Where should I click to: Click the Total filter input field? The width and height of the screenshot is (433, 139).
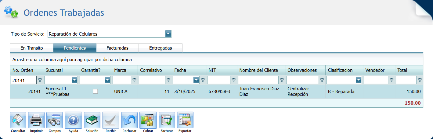(406, 80)
